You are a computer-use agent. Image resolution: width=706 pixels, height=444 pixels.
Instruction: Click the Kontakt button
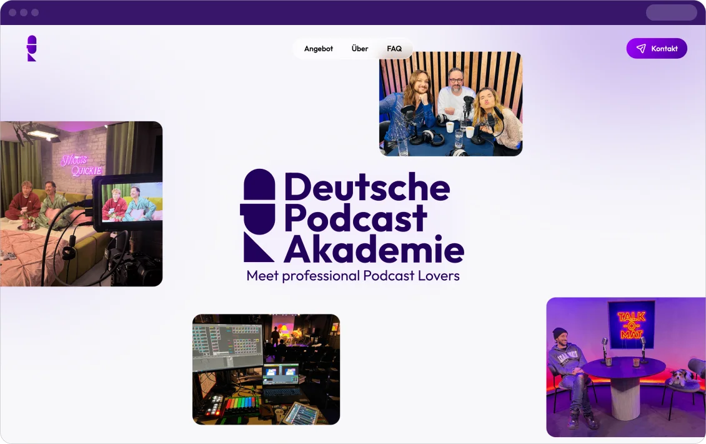[657, 48]
